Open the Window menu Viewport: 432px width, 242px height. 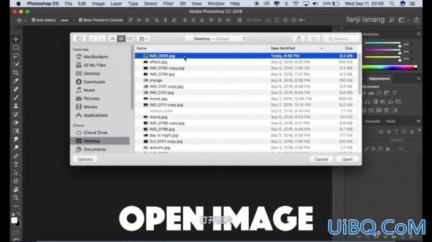click(x=216, y=4)
